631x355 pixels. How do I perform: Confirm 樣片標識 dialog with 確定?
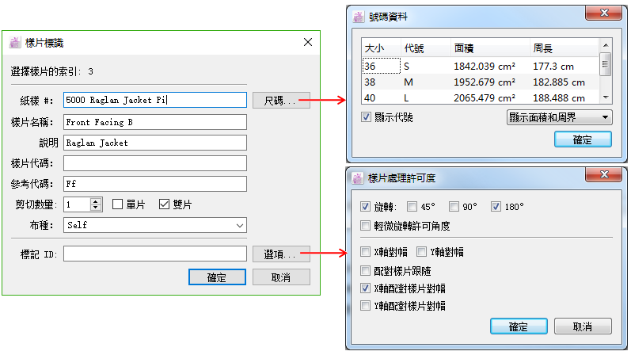click(217, 277)
